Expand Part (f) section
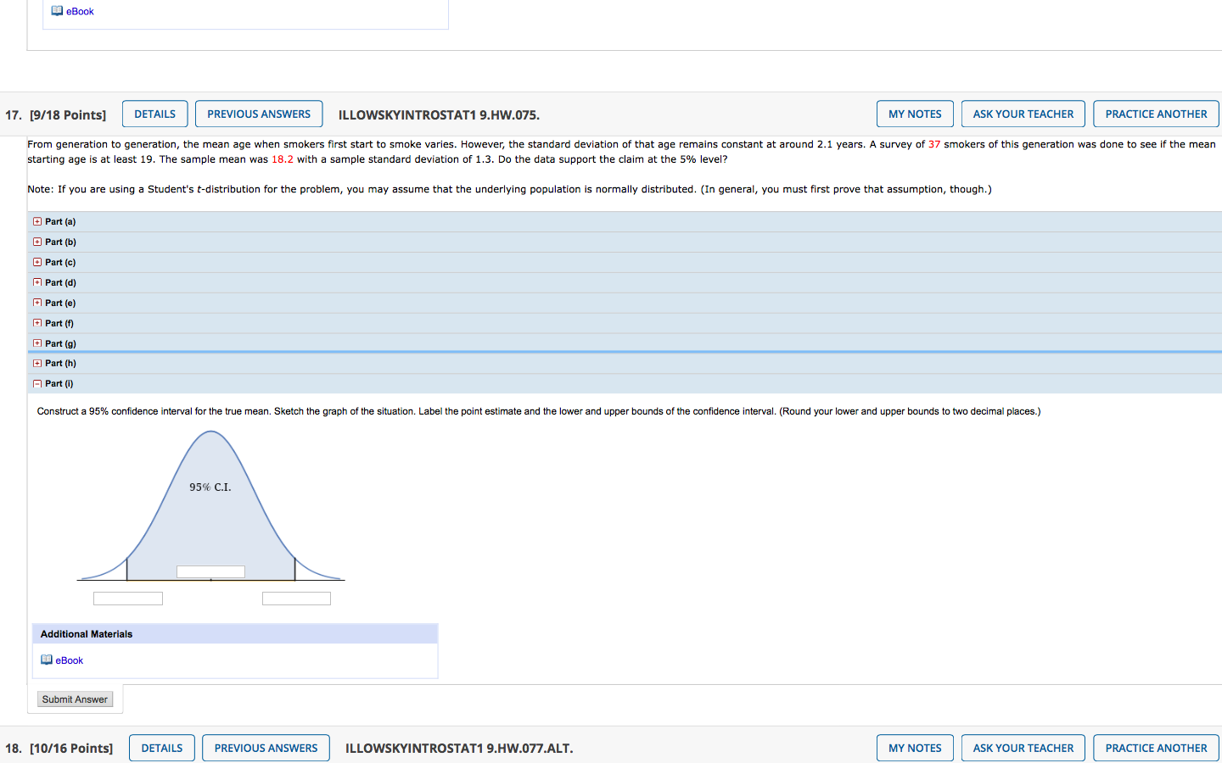Image resolution: width=1222 pixels, height=763 pixels. pyautogui.click(x=37, y=323)
